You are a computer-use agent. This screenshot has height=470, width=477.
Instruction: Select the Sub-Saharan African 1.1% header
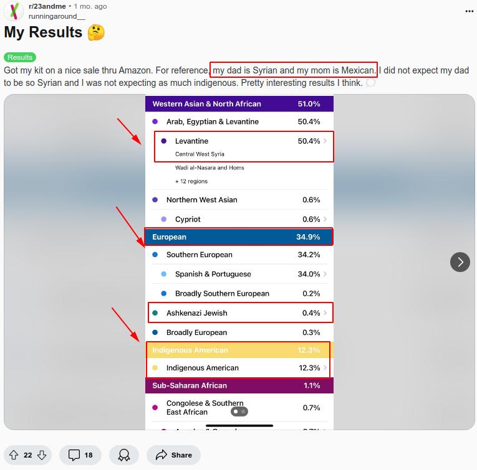[239, 385]
